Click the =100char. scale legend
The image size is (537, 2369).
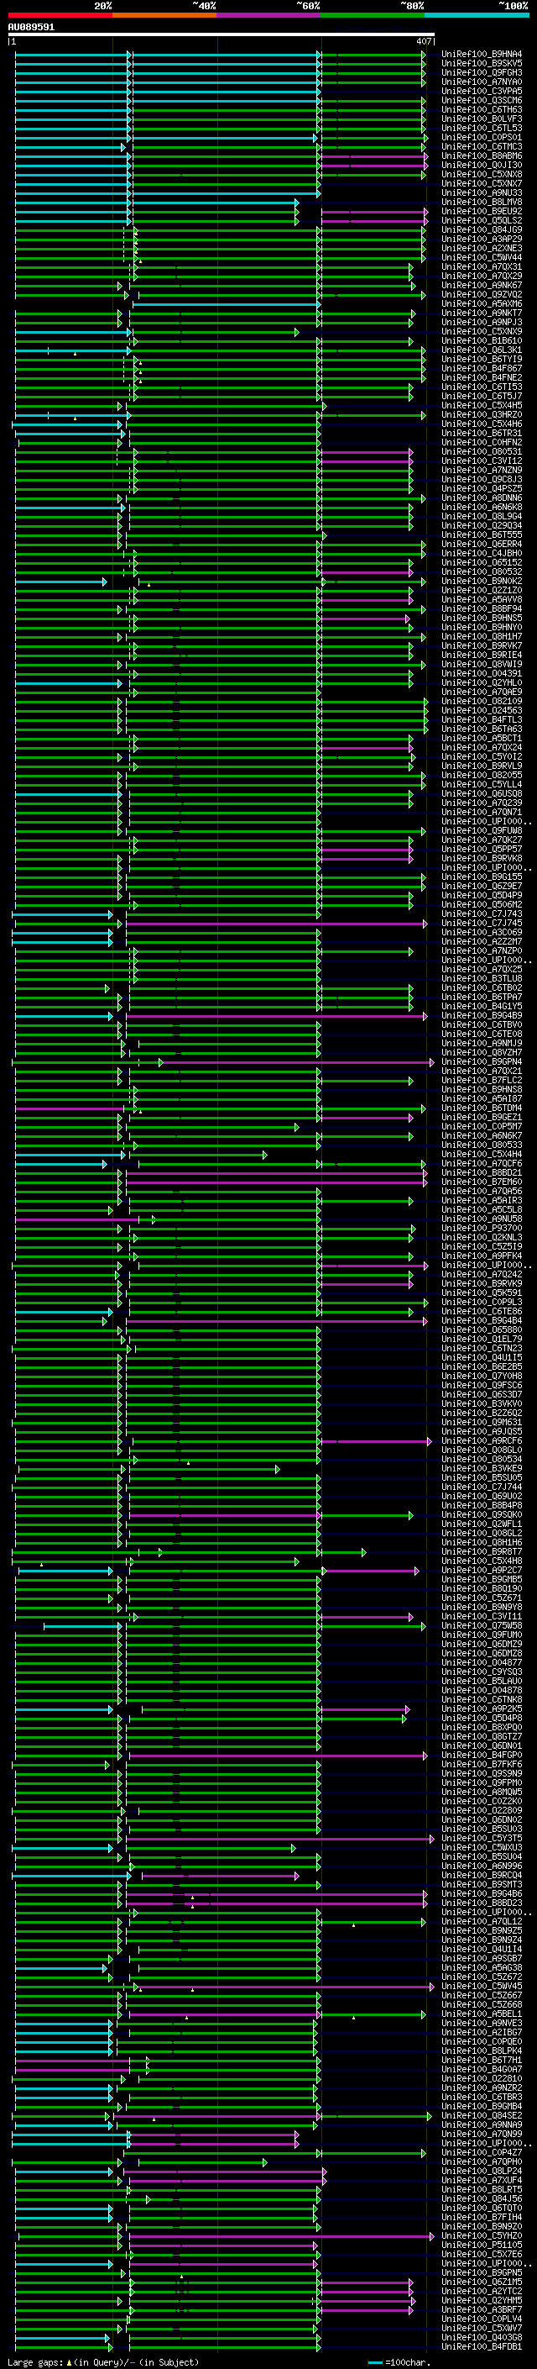coord(399,2362)
